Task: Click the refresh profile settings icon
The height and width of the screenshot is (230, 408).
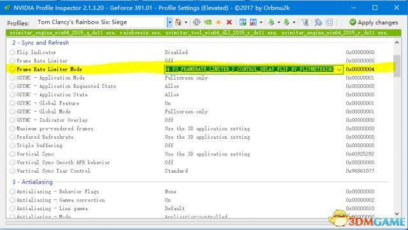Action: click(196, 22)
